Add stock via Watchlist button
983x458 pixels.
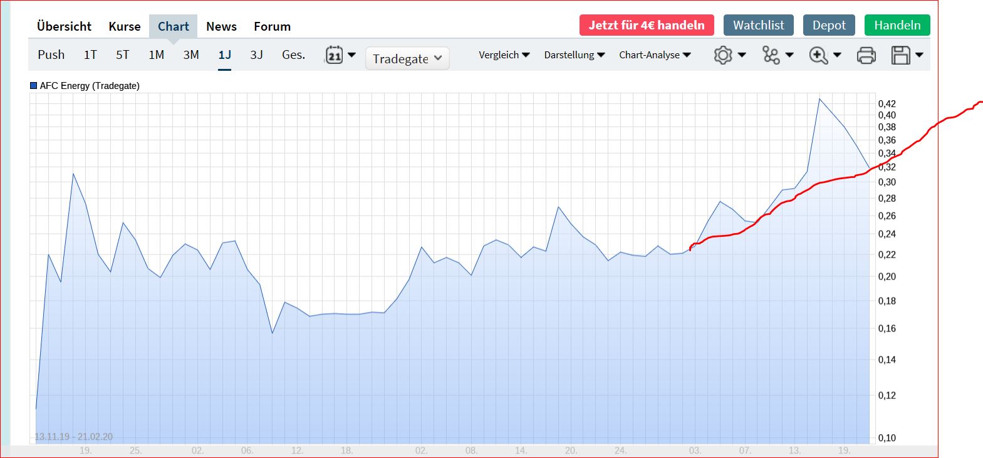pos(758,25)
